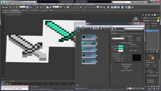Image resolution: width=161 pixels, height=91 pixels.
Task: Click red Delete Selected icon in Slate editor
Action: (88, 29)
